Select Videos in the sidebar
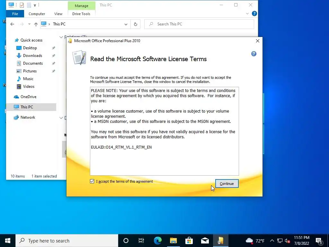The image size is (329, 247). [29, 86]
